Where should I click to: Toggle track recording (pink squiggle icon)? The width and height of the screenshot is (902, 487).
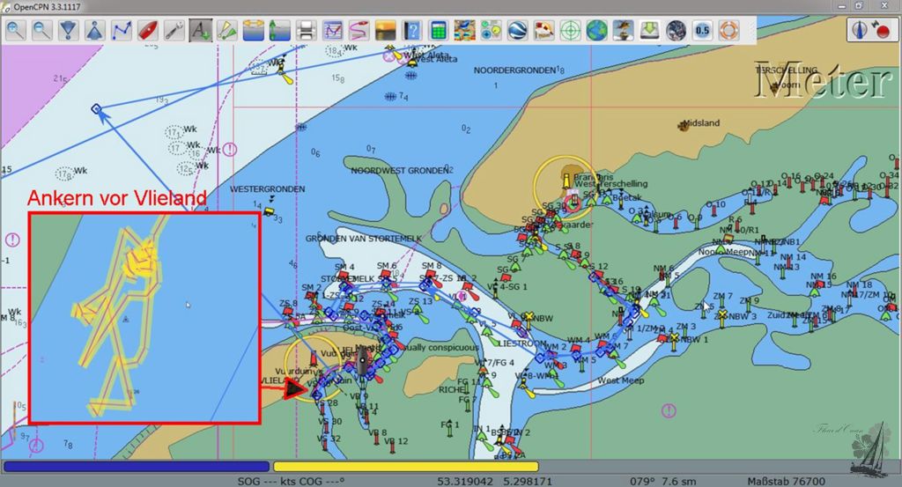[x=358, y=30]
